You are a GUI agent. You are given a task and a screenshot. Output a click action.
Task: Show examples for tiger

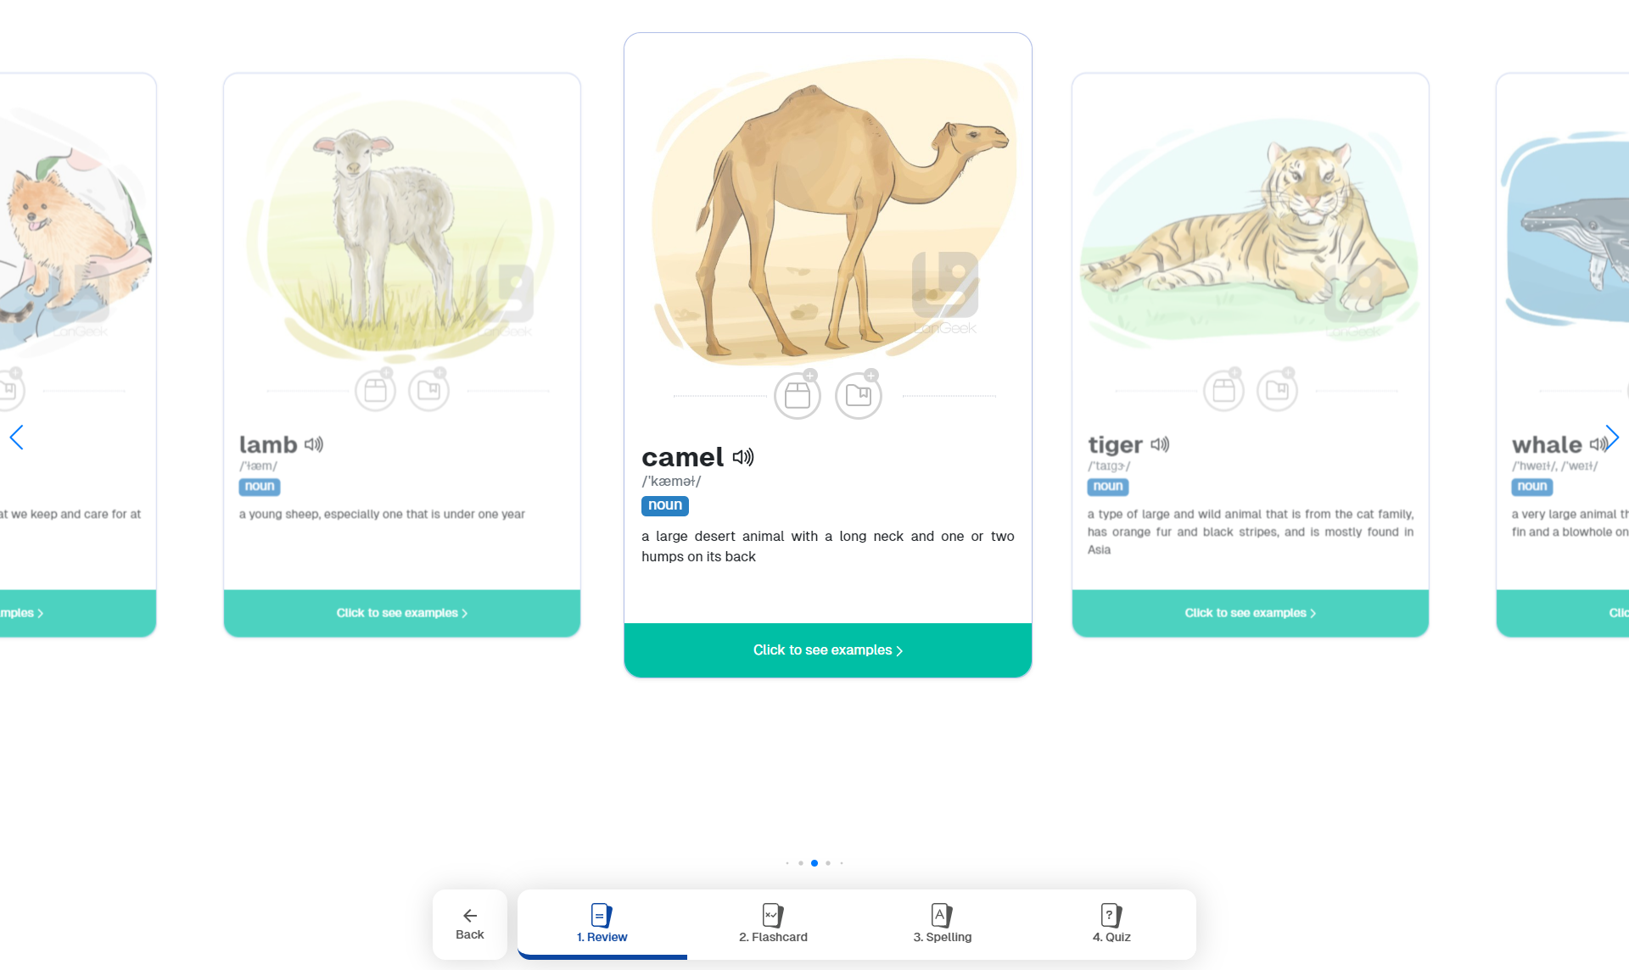coord(1250,613)
